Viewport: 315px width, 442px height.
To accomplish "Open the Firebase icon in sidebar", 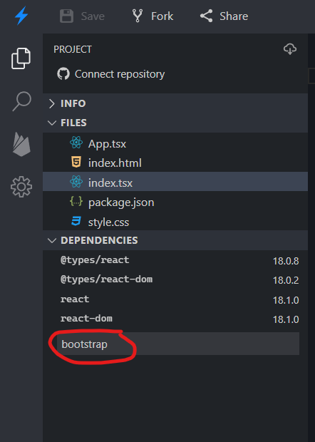I will coord(21,144).
